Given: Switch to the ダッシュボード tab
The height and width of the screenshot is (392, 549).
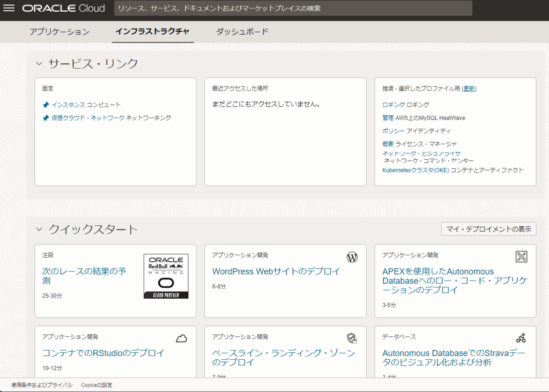Looking at the screenshot, I should pos(242,32).
